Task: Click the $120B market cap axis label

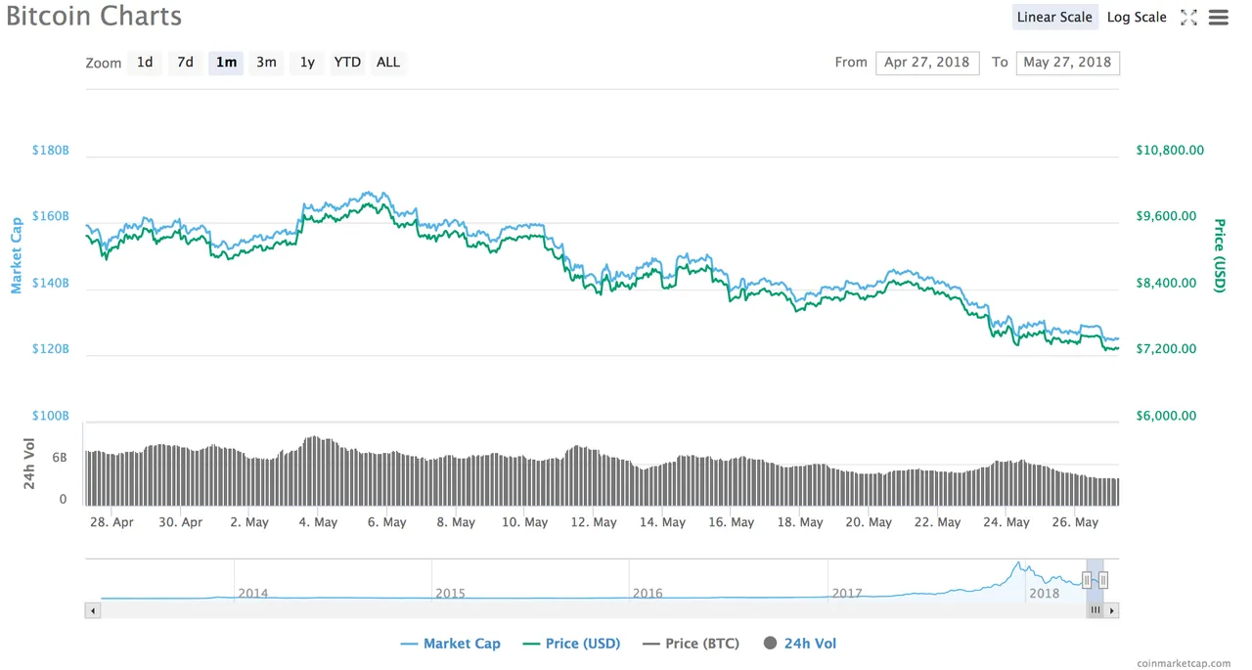Action: (x=50, y=349)
